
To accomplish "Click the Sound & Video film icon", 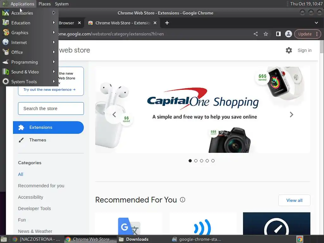I will (6, 72).
